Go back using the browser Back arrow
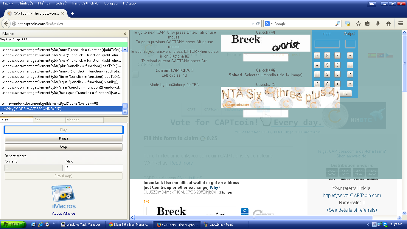407x229 pixels. tap(6, 24)
